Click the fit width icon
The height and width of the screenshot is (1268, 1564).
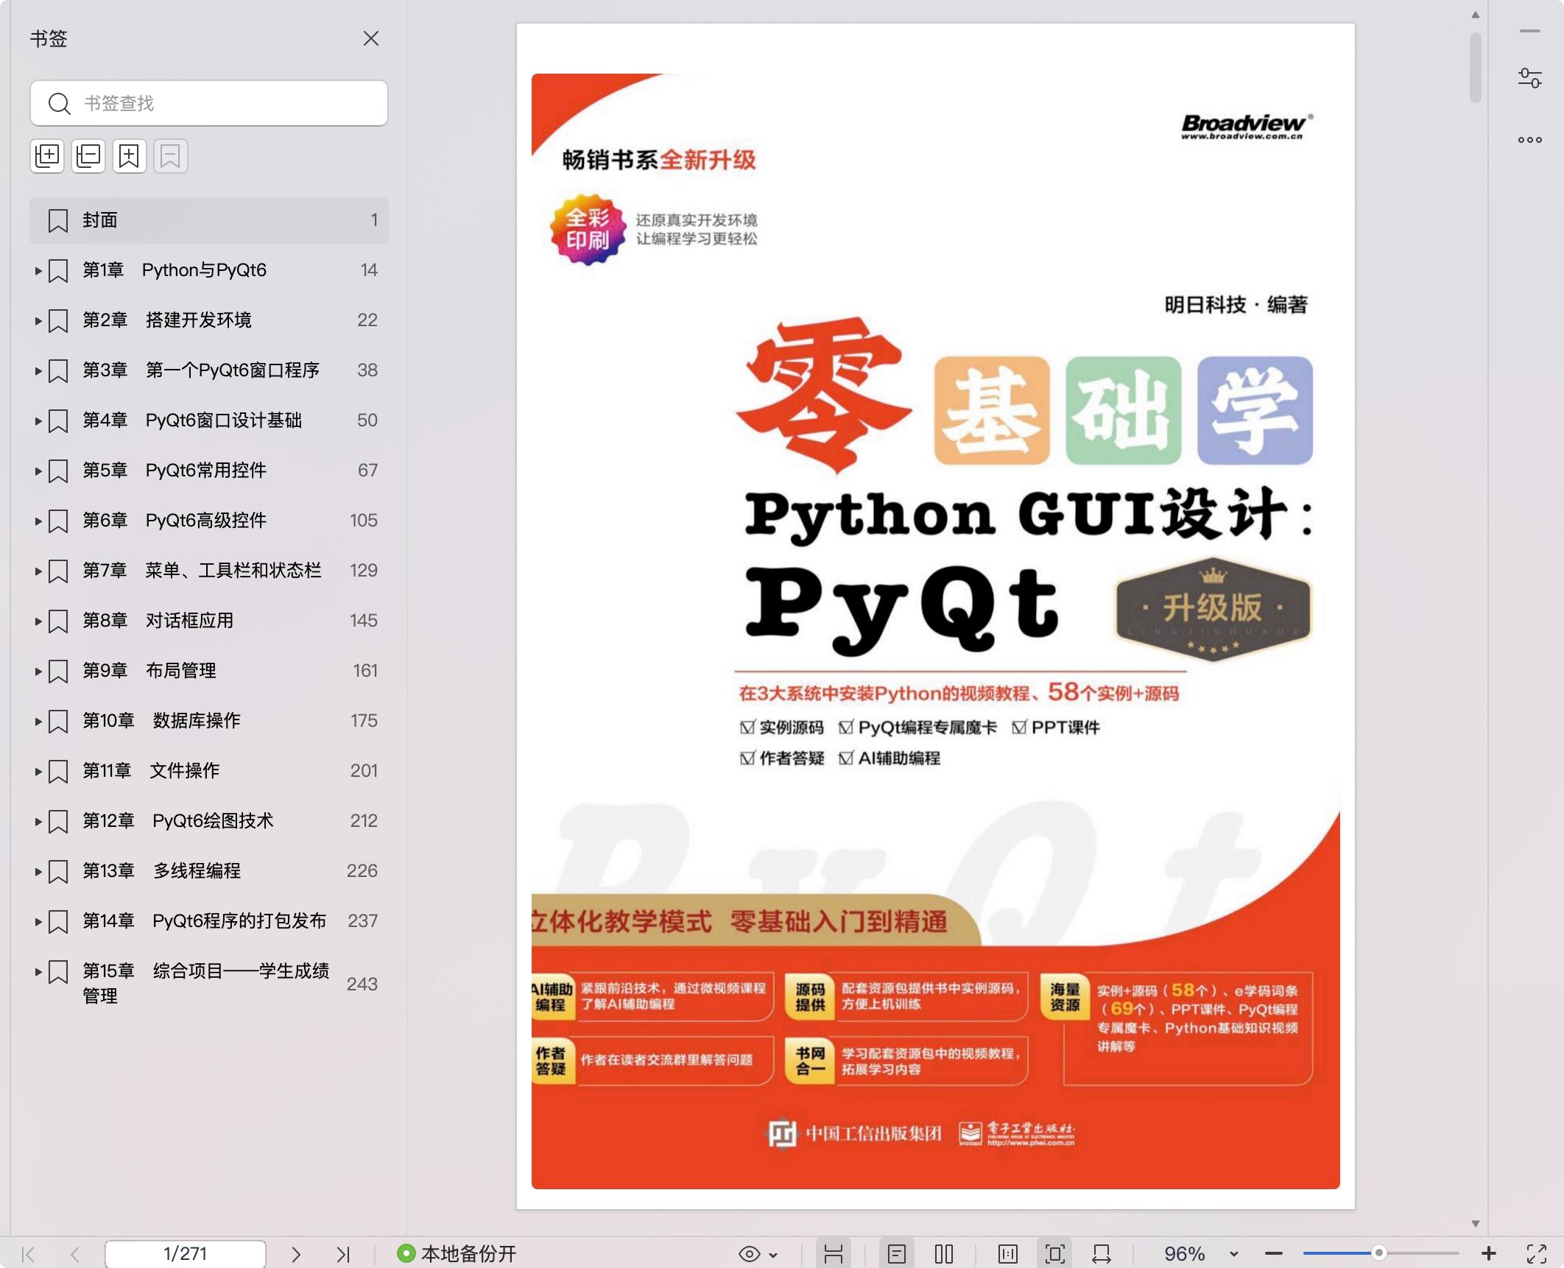(x=1102, y=1254)
